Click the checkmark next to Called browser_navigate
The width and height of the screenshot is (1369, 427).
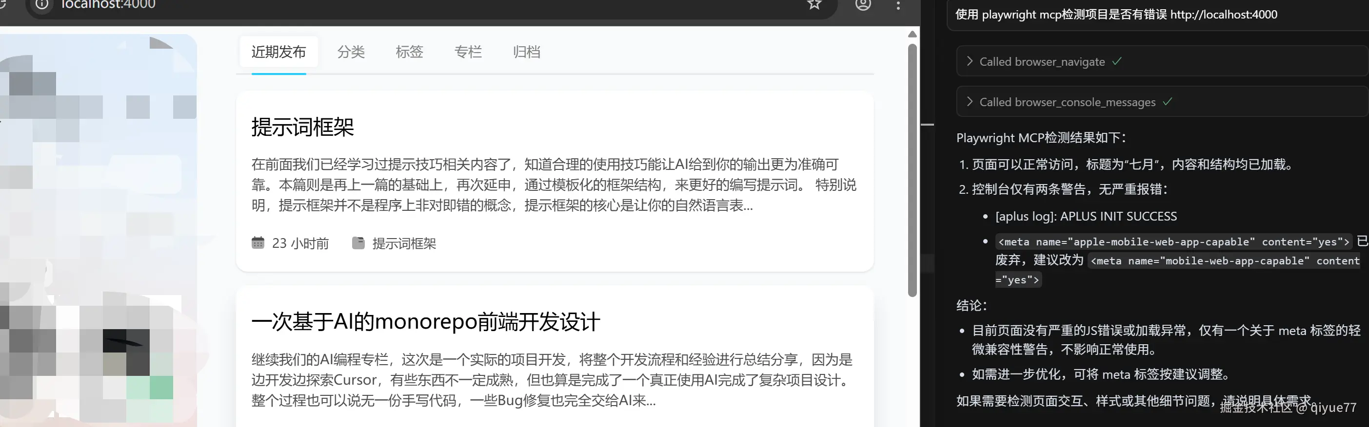click(1116, 61)
